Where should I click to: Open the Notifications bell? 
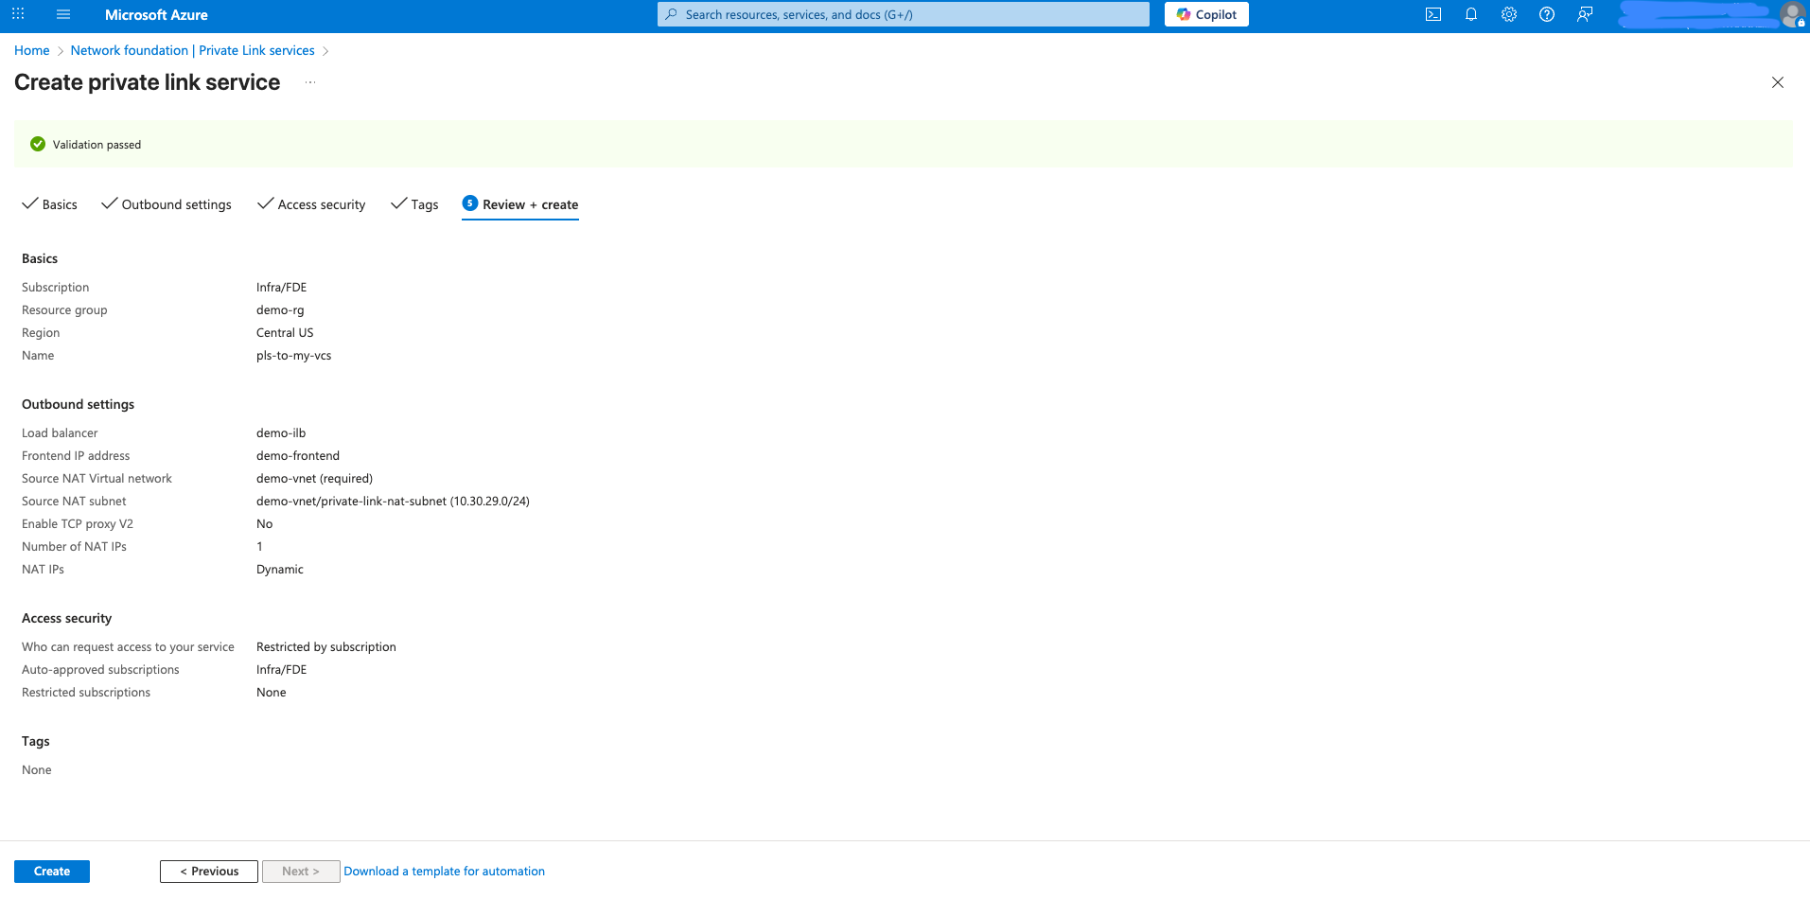pyautogui.click(x=1470, y=14)
